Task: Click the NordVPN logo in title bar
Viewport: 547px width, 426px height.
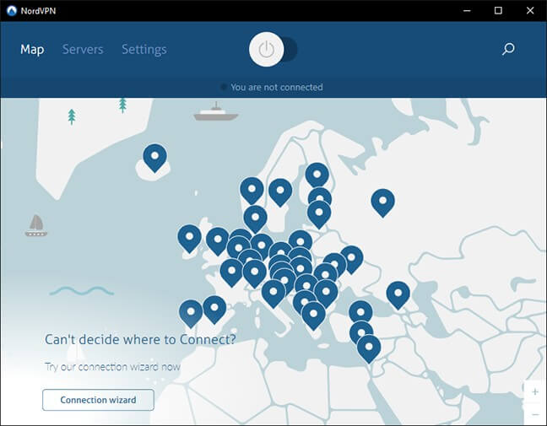Action: 12,11
